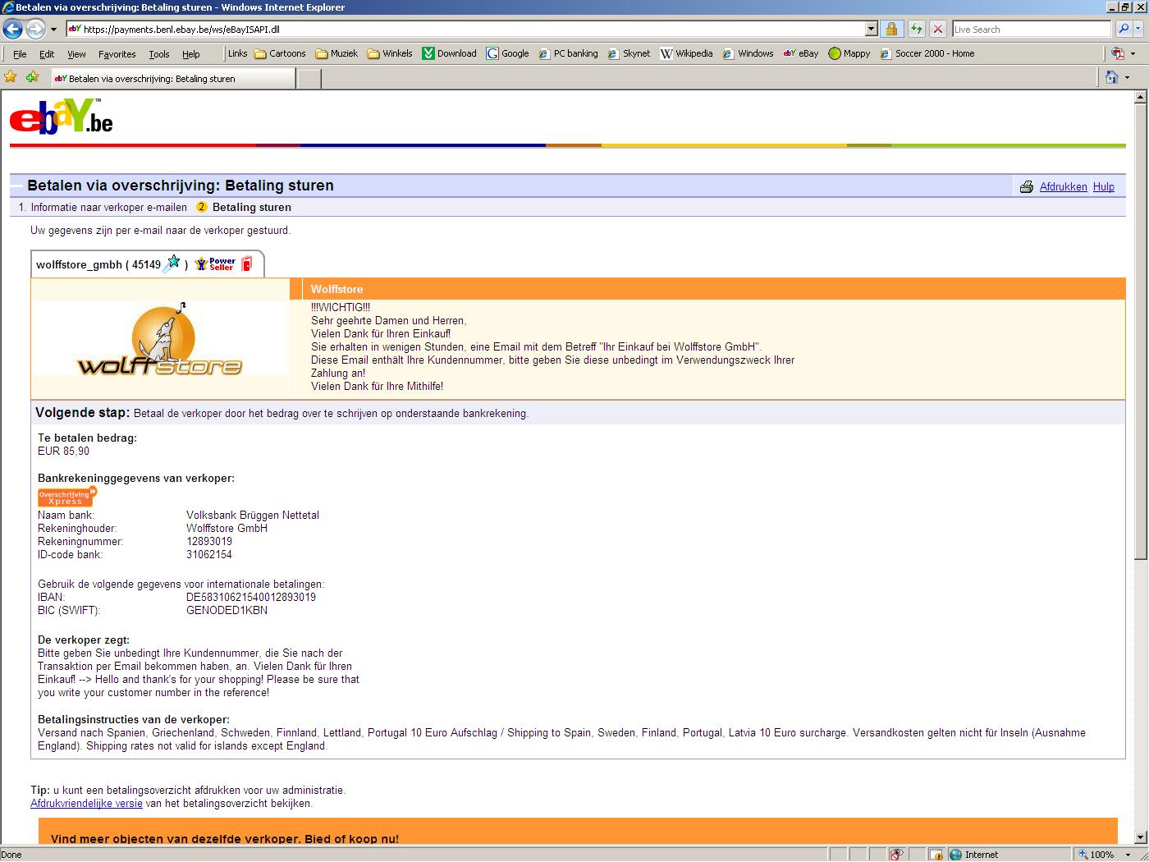The height and width of the screenshot is (862, 1149).
Task: Open the File menu
Action: [x=20, y=54]
